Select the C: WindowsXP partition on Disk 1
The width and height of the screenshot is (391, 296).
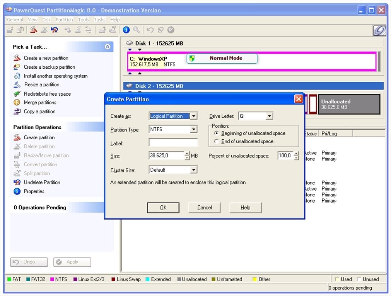point(251,61)
